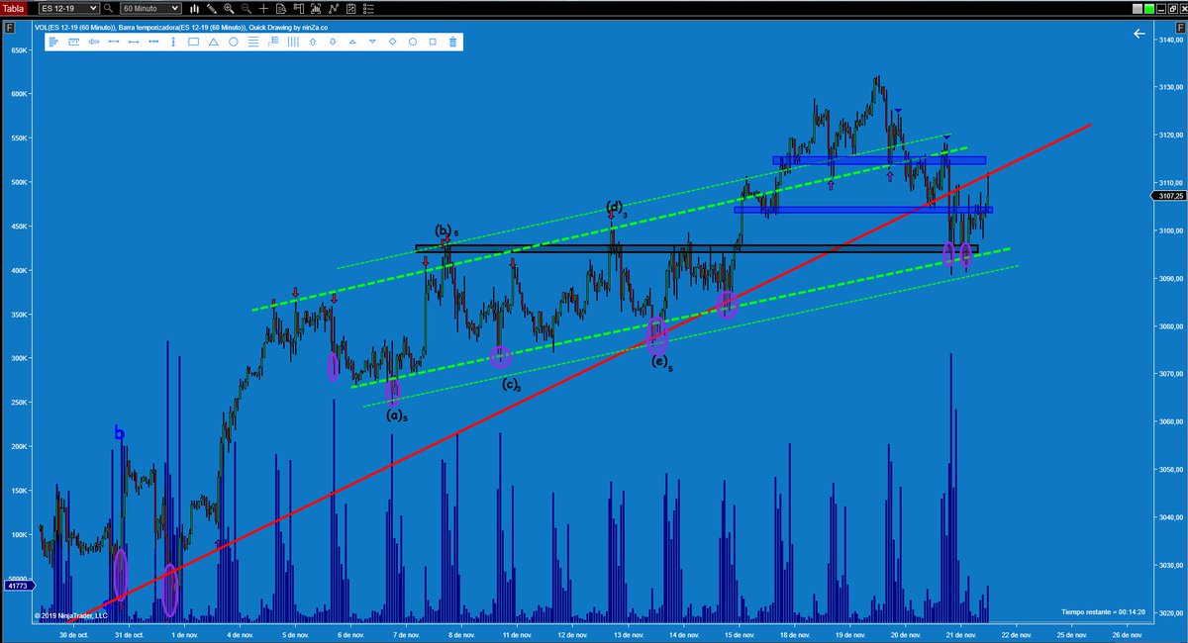The height and width of the screenshot is (643, 1188).
Task: Open drawing tools pencil icon
Action: point(212,8)
